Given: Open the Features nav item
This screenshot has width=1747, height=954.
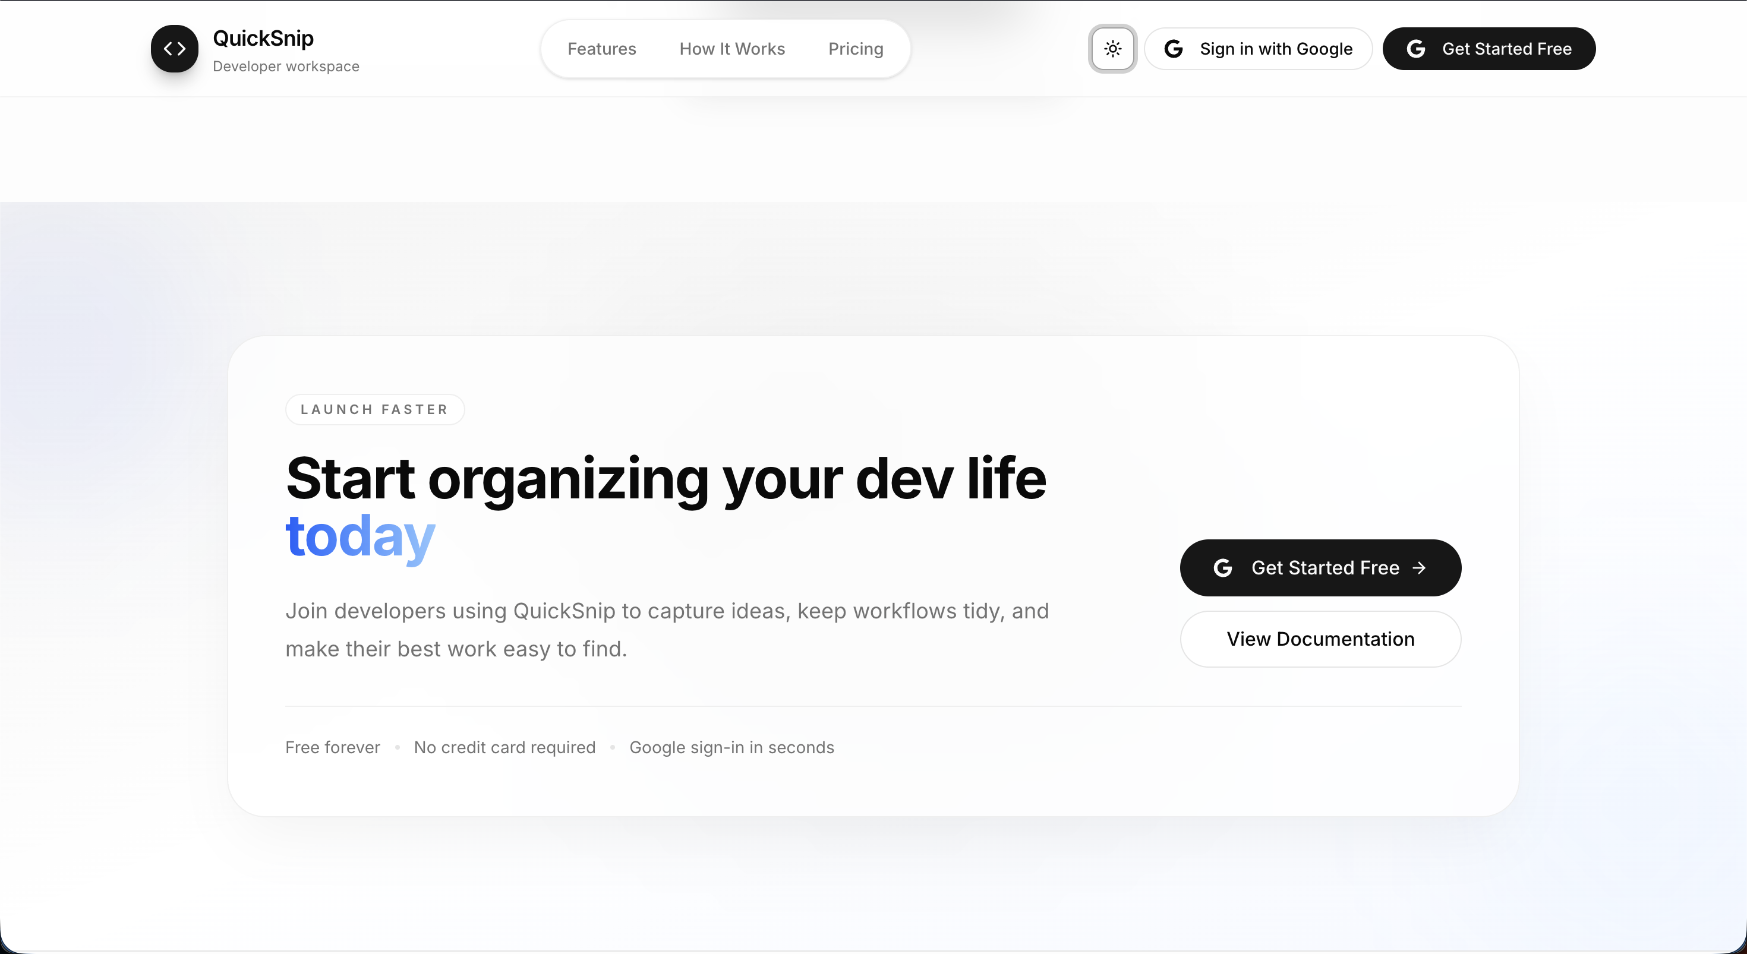Looking at the screenshot, I should pos(601,49).
